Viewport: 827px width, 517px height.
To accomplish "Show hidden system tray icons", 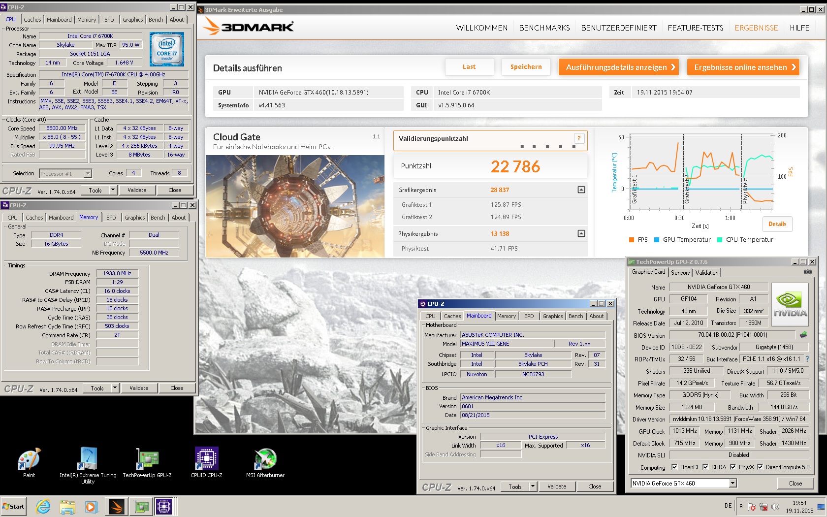I will coord(741,506).
